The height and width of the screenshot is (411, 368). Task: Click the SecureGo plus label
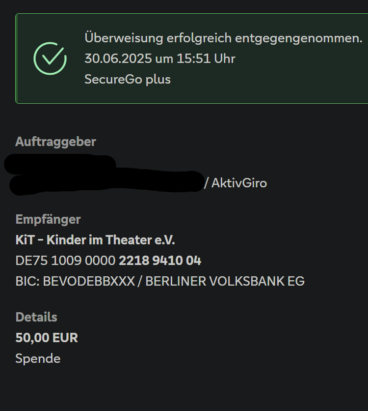coord(128,79)
